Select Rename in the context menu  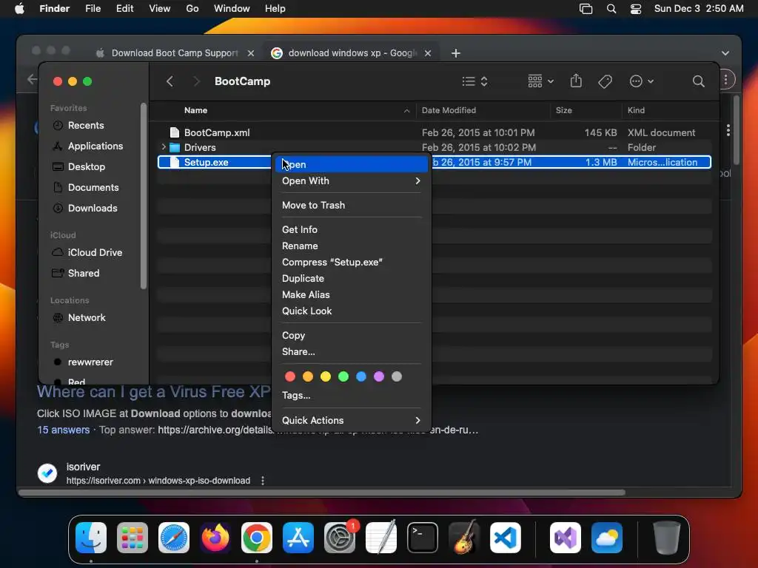click(352, 246)
